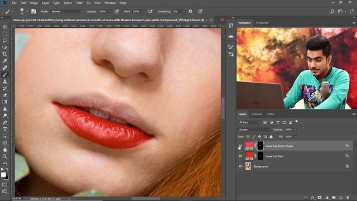Toggle lock transparent pixels
Viewport: 357px width, 201px height.
coord(248,136)
